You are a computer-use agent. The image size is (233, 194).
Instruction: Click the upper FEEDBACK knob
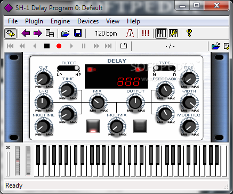165,90
